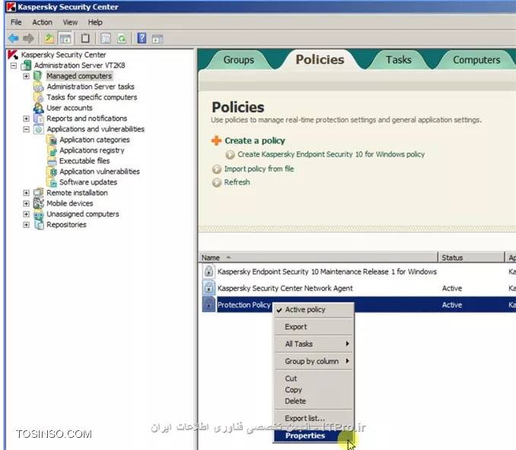This screenshot has height=450, width=516.
Task: Select Unassigned computers tree item
Action: coord(83,214)
